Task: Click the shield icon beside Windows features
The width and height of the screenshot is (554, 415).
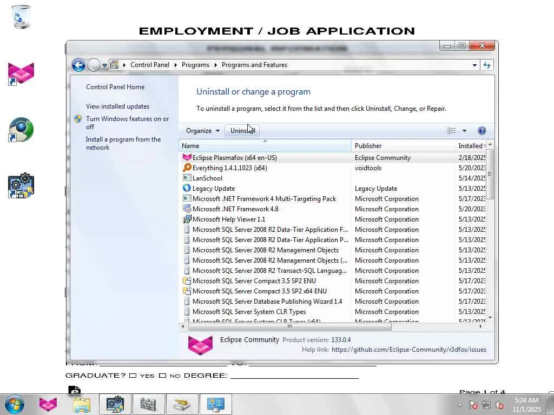Action: coord(78,119)
